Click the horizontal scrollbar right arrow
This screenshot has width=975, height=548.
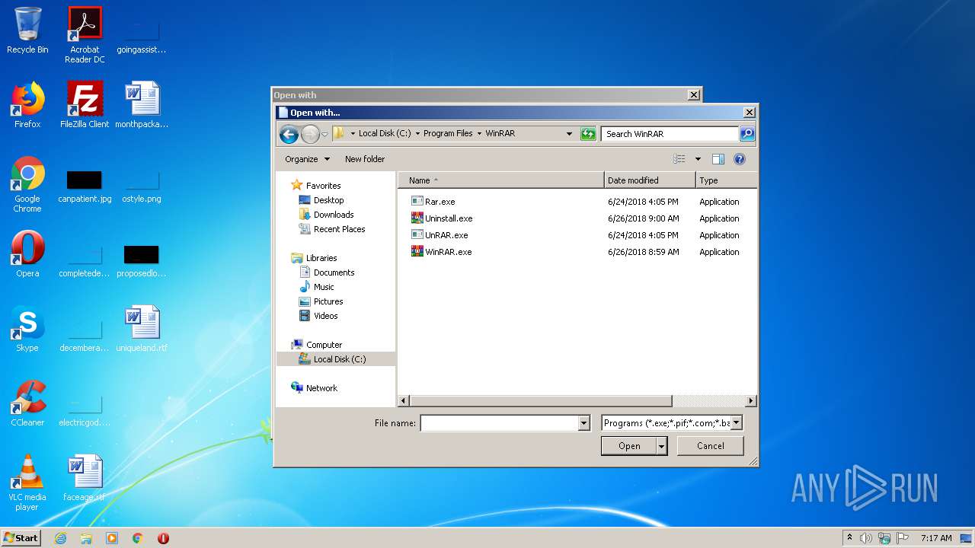[x=751, y=400]
